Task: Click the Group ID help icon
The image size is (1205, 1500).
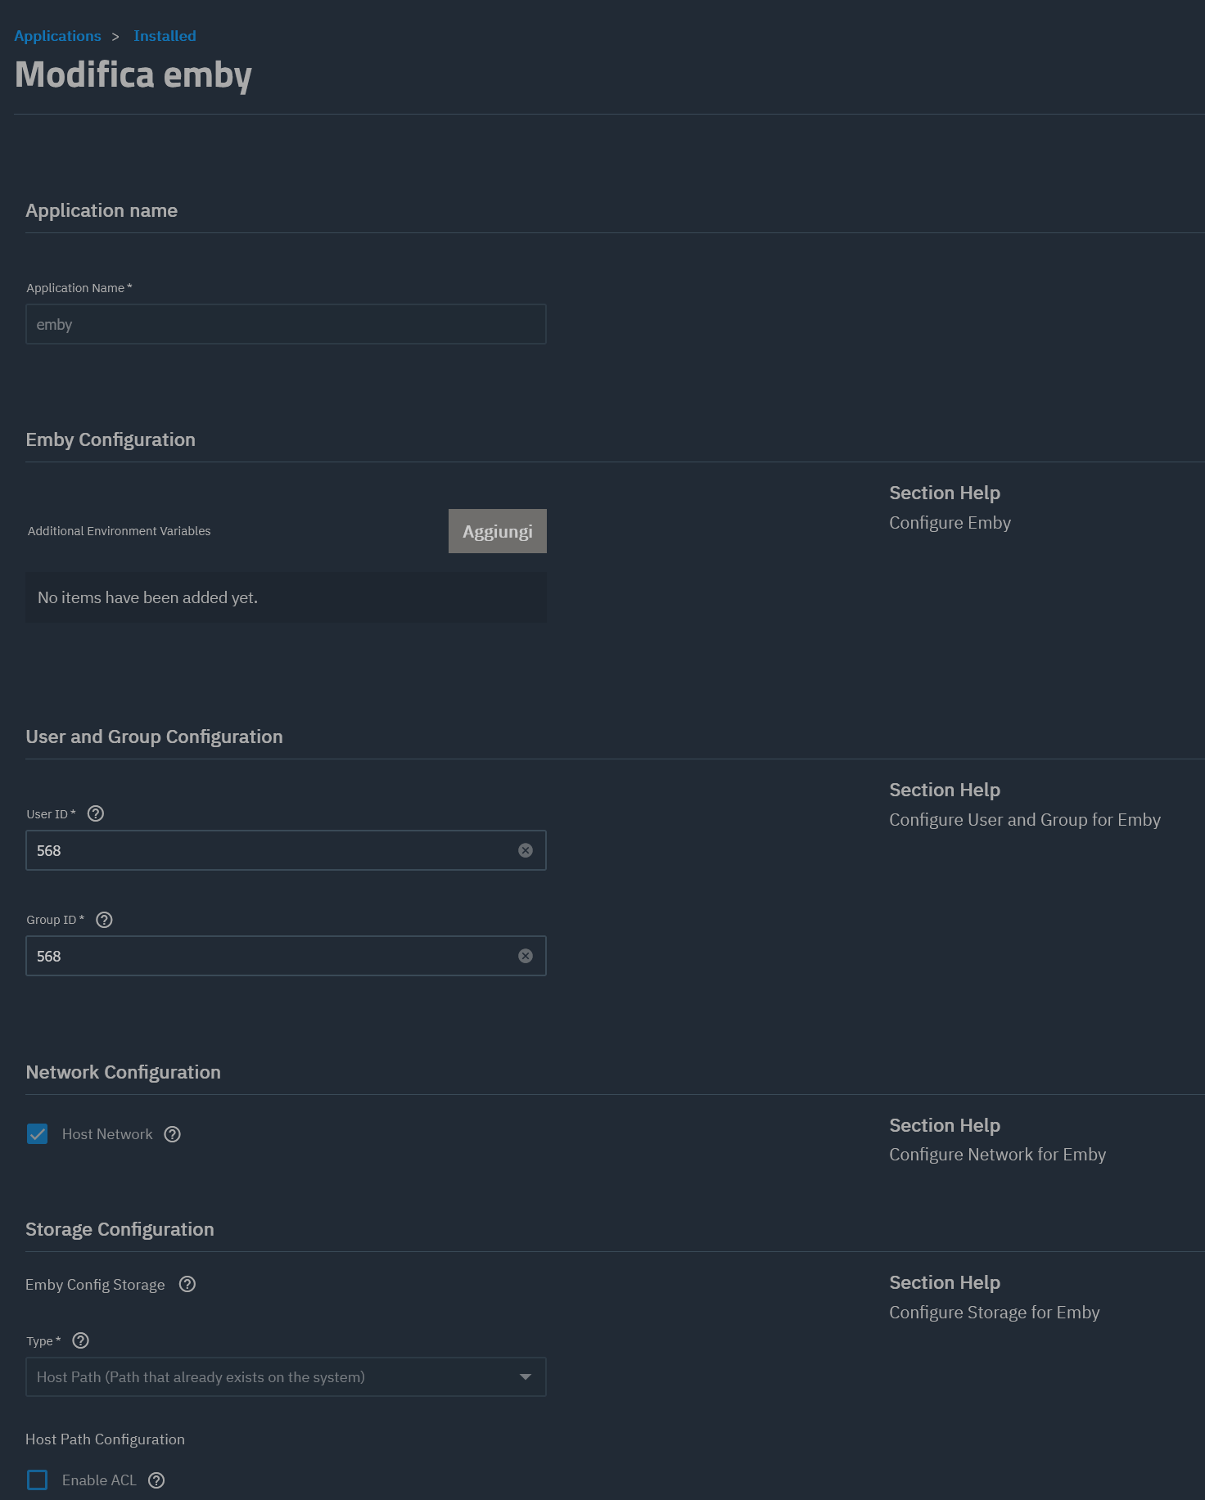Action: [x=104, y=920]
